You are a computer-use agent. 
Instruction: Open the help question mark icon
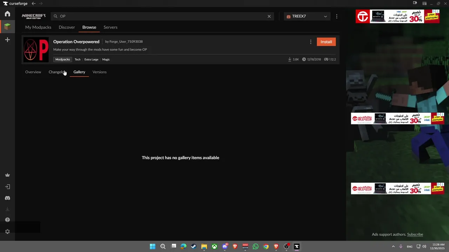coord(7,220)
